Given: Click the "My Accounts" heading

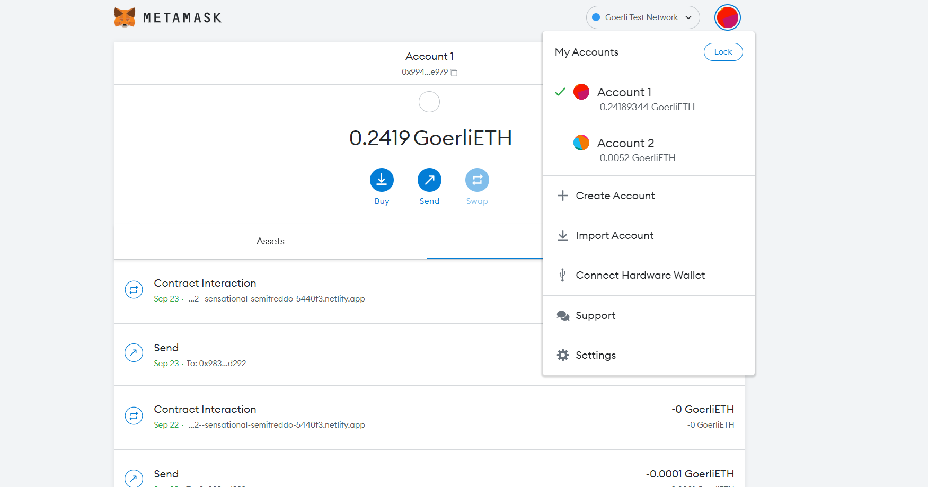Looking at the screenshot, I should coord(587,52).
